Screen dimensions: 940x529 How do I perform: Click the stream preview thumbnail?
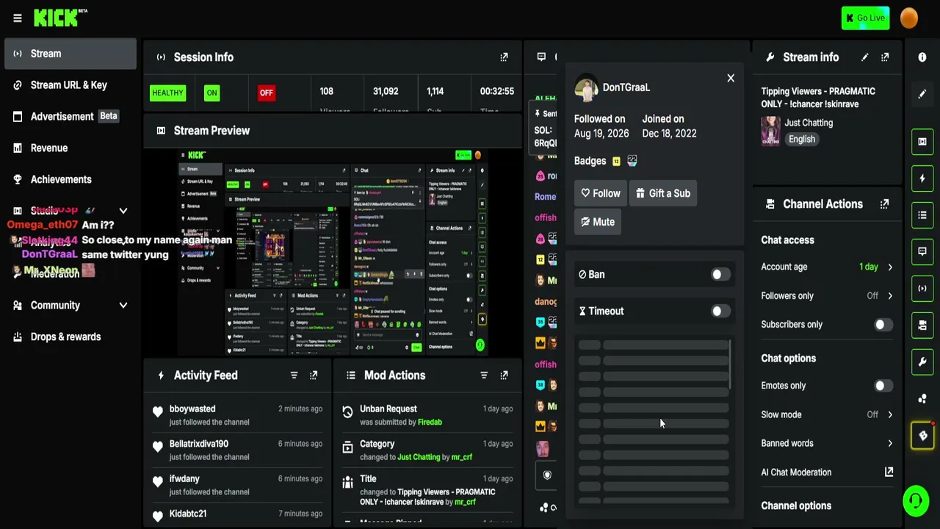(x=333, y=252)
